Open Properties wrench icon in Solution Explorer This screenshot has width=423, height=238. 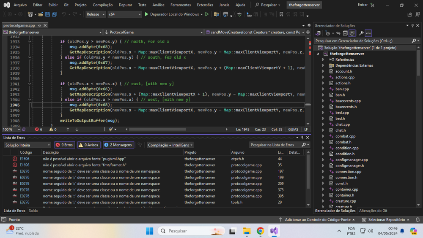pos(361,33)
